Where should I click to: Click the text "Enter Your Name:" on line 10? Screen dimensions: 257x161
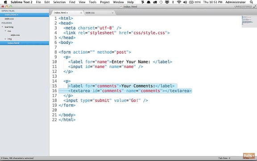(131, 62)
